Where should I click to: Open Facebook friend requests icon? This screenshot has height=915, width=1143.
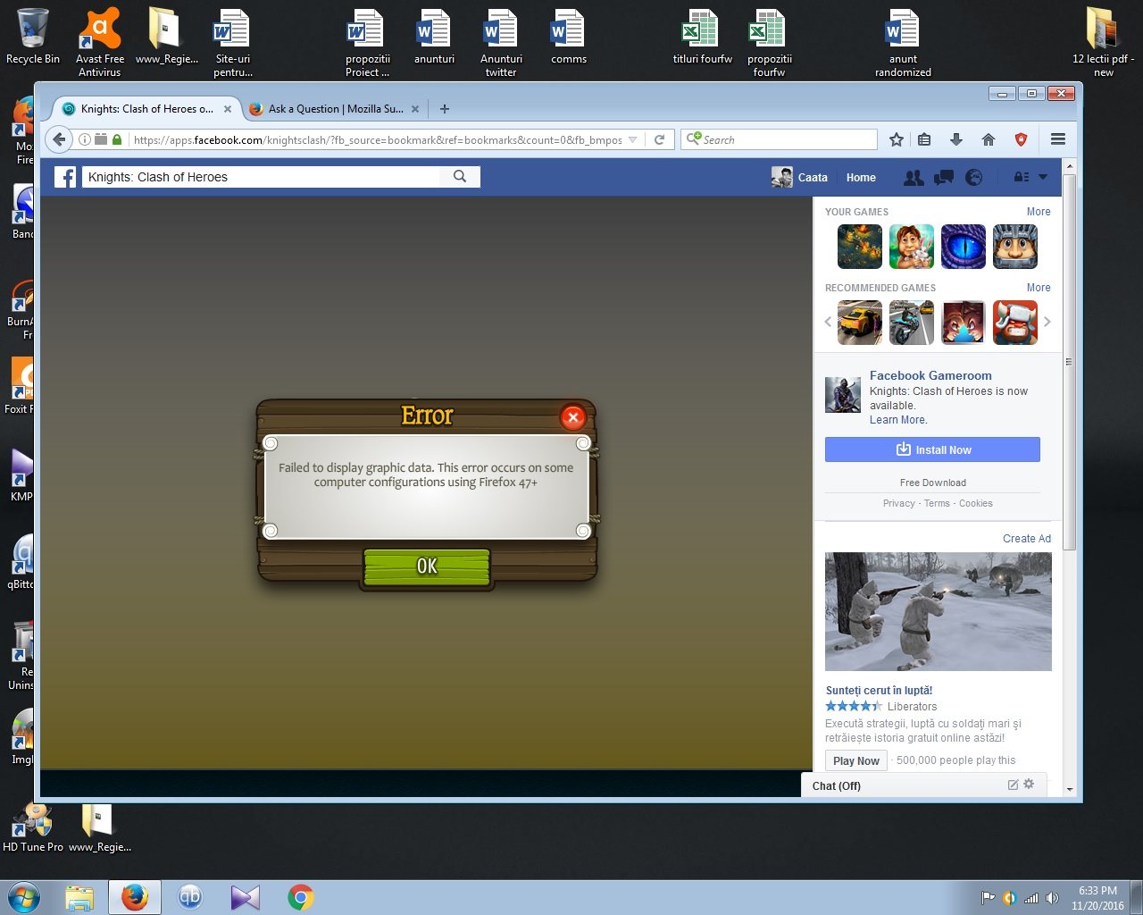914,178
